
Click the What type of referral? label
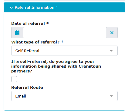click(x=35, y=42)
